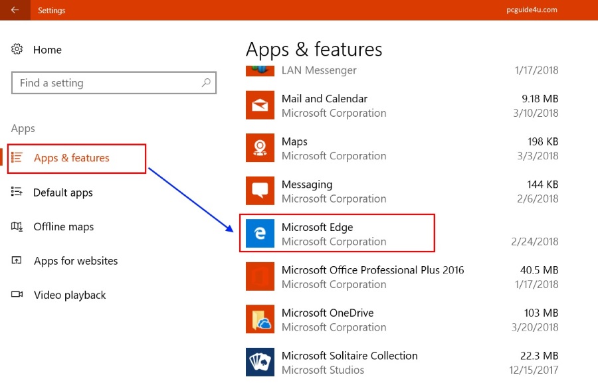Click the Microsoft OneDrive cloud icon

260,319
